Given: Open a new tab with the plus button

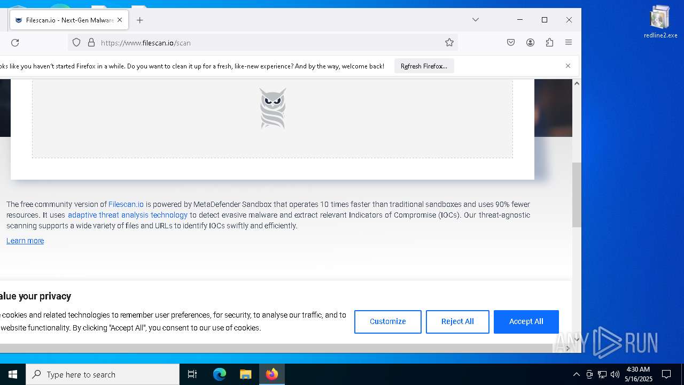Looking at the screenshot, I should pyautogui.click(x=140, y=20).
